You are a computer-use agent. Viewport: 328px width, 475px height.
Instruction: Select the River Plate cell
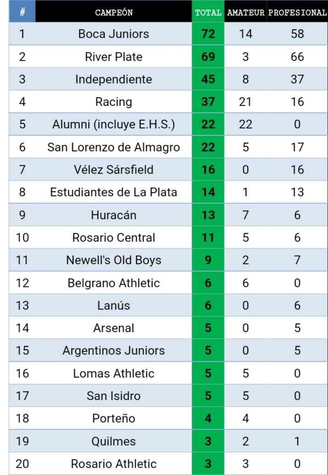pyautogui.click(x=114, y=56)
